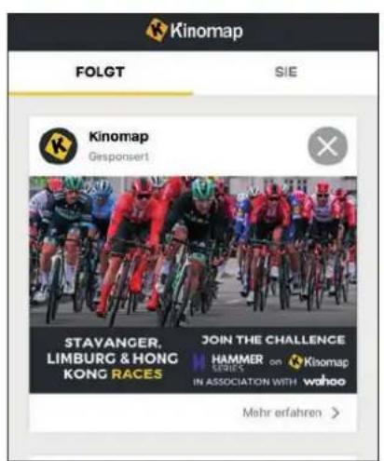
Task: Click the In Association With text
Action: (245, 382)
